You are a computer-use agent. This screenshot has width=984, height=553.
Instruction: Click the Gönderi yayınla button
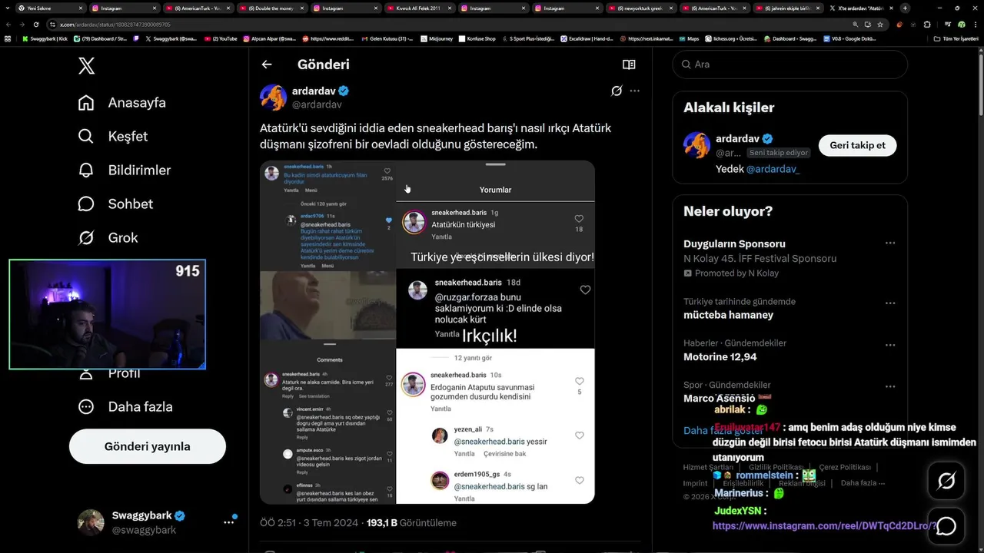point(148,446)
